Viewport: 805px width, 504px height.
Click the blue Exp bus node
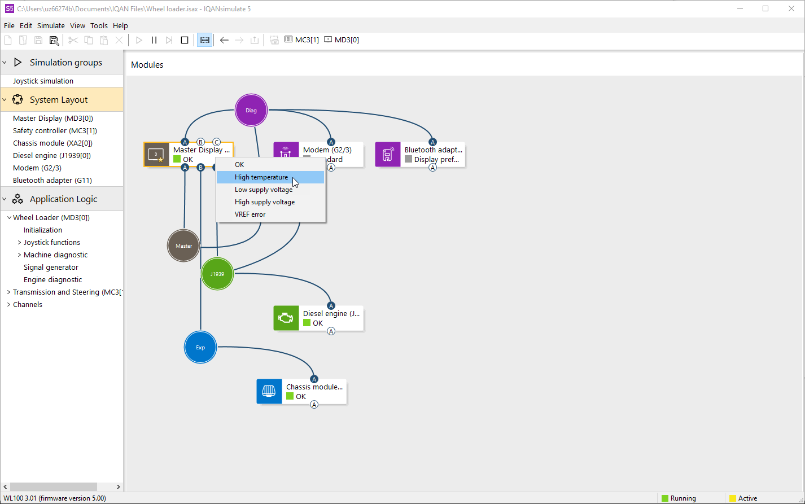tap(200, 347)
